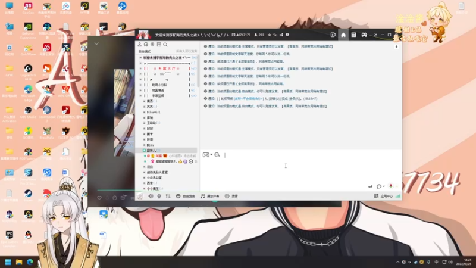Open the video play icon in YY header

[x=333, y=35]
